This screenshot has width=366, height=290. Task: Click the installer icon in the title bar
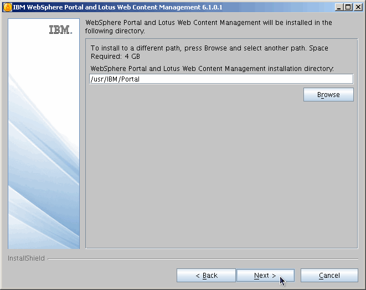pos(7,7)
